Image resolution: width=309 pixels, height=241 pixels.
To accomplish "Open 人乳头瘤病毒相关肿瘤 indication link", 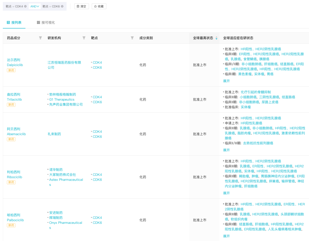I will pos(285,229).
